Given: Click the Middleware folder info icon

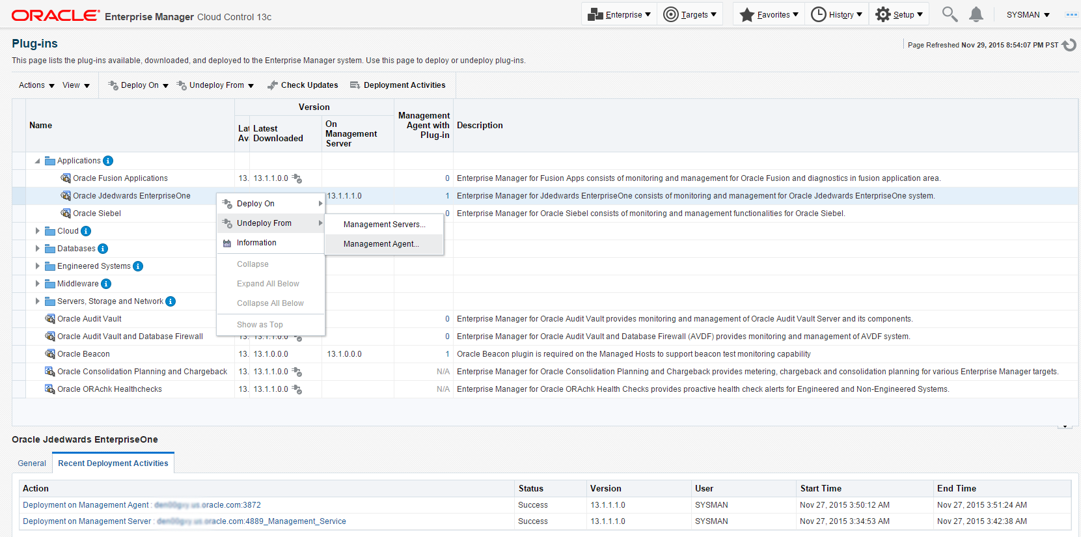Looking at the screenshot, I should pyautogui.click(x=106, y=284).
